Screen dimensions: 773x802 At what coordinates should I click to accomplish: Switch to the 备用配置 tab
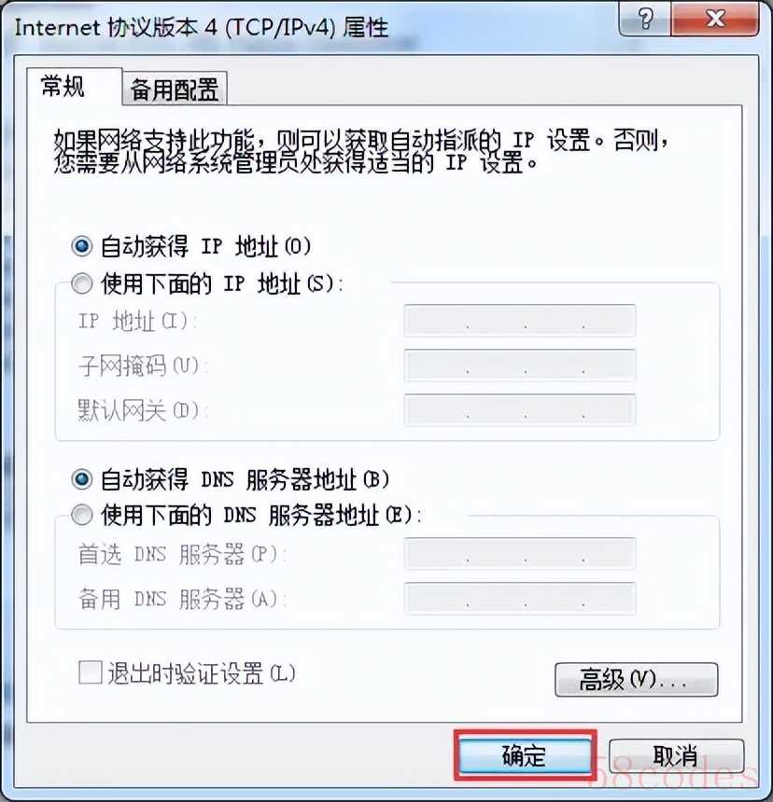175,89
